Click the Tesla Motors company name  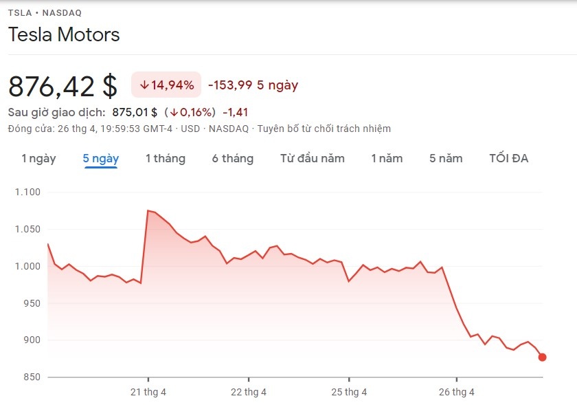tap(64, 35)
